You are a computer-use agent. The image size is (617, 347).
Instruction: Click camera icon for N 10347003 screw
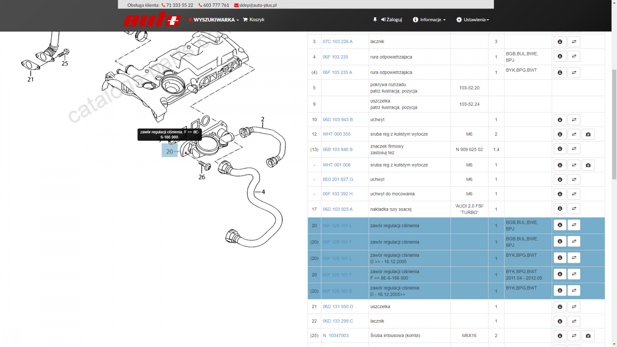click(x=588, y=336)
